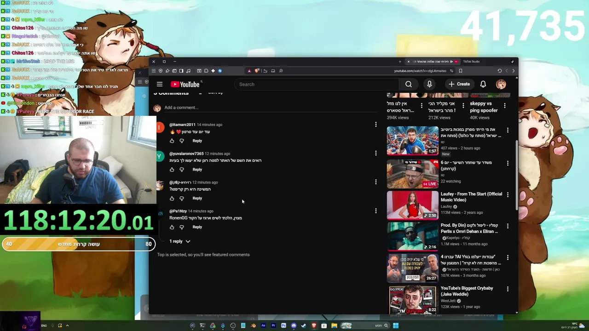Open the Microsoft Store from the taskbar
The width and height of the screenshot is (589, 331).
324,325
